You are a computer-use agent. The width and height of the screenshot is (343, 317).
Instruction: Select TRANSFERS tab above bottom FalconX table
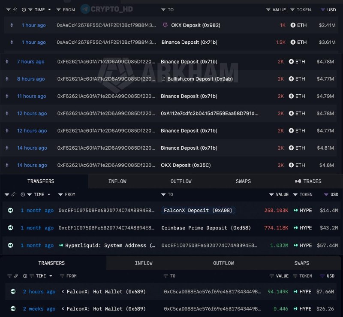tap(51, 263)
